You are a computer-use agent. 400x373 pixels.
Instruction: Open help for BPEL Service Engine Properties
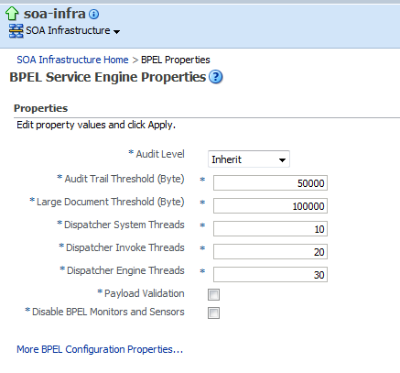216,77
